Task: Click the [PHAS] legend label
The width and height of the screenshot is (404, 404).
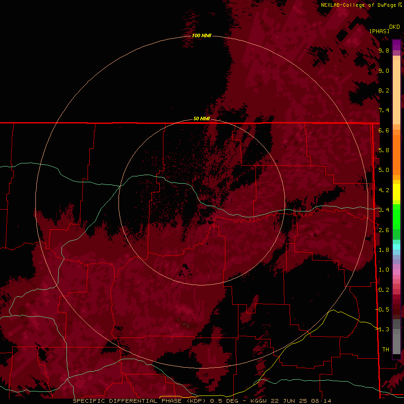Action: 379,31
